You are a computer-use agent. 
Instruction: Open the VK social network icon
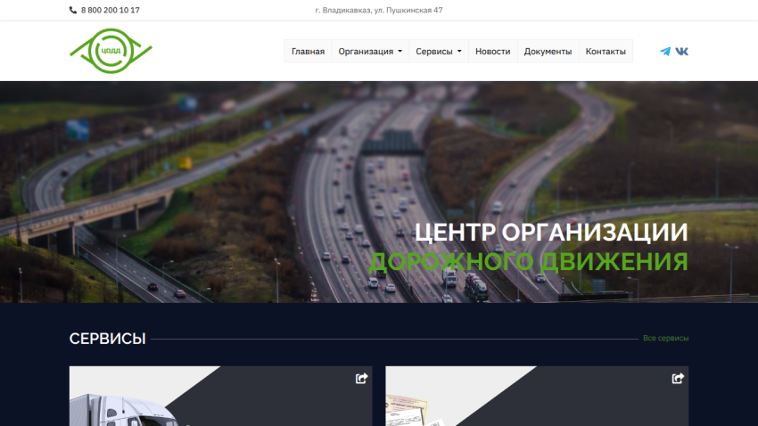point(681,51)
